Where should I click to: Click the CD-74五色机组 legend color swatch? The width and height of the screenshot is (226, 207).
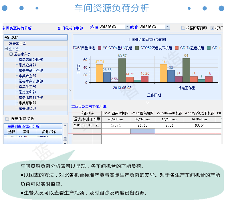pos(177,48)
